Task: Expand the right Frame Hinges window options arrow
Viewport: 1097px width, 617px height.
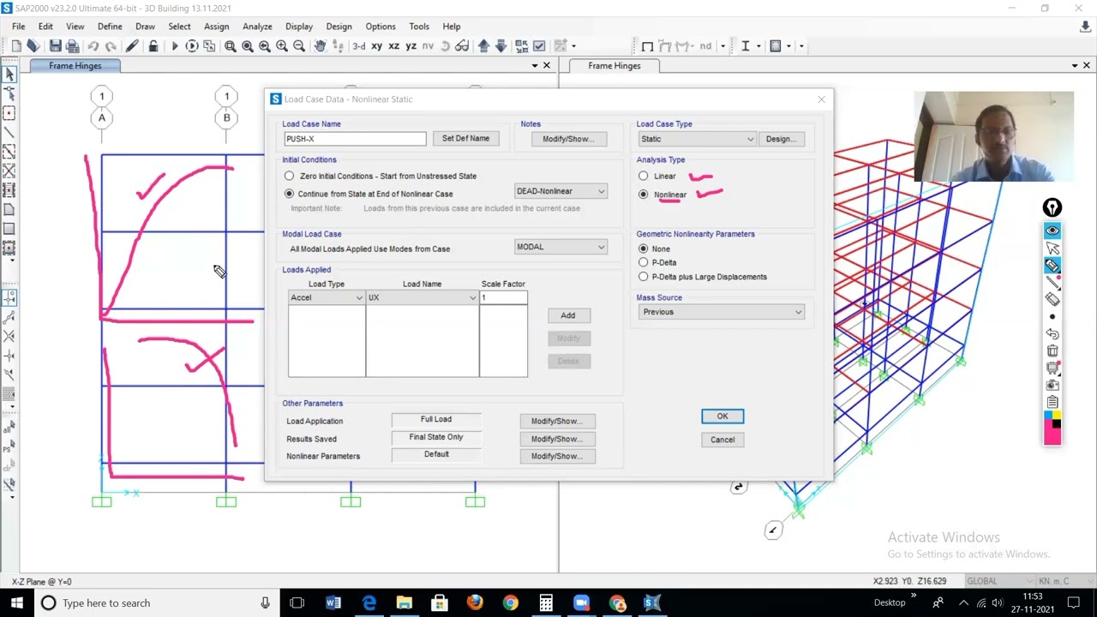Action: coord(1074,65)
